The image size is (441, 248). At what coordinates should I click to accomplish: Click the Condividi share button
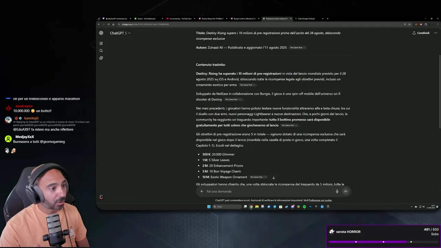click(421, 33)
